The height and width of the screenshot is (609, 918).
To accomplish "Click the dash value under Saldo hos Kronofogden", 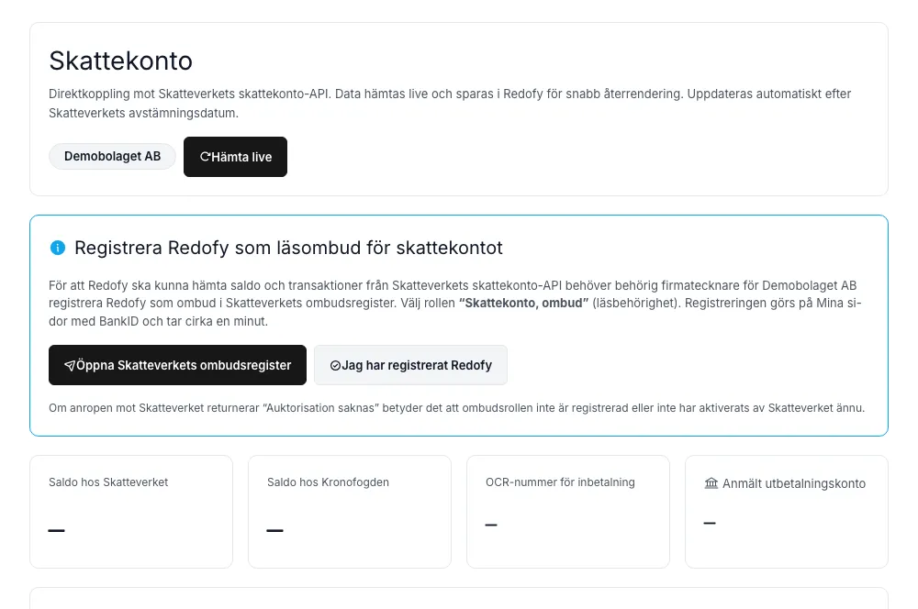I will (274, 531).
